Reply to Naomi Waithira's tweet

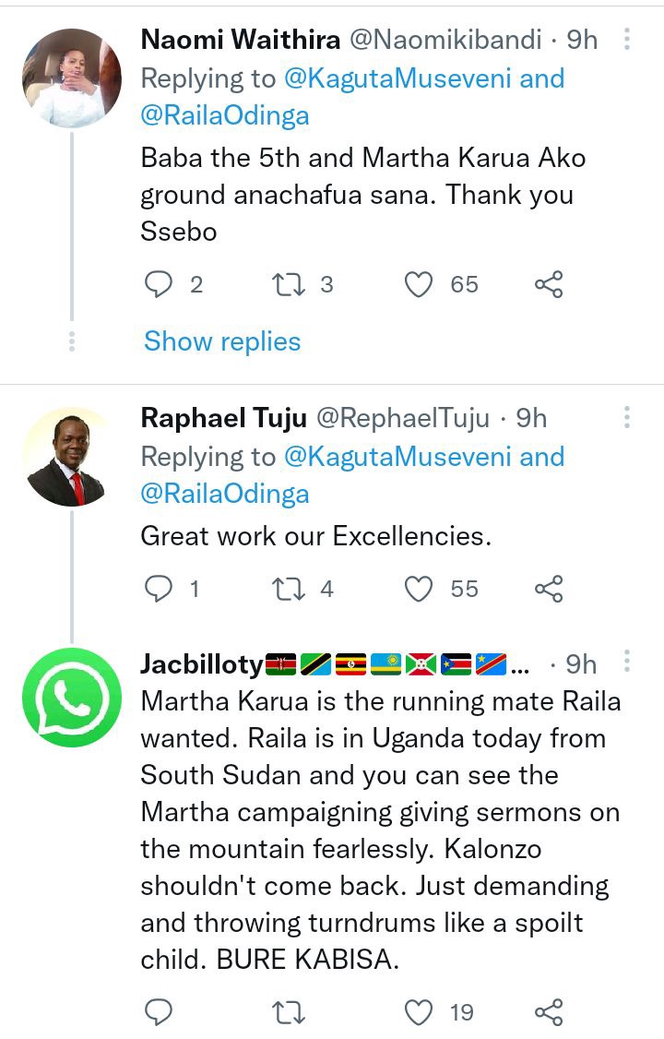159,284
